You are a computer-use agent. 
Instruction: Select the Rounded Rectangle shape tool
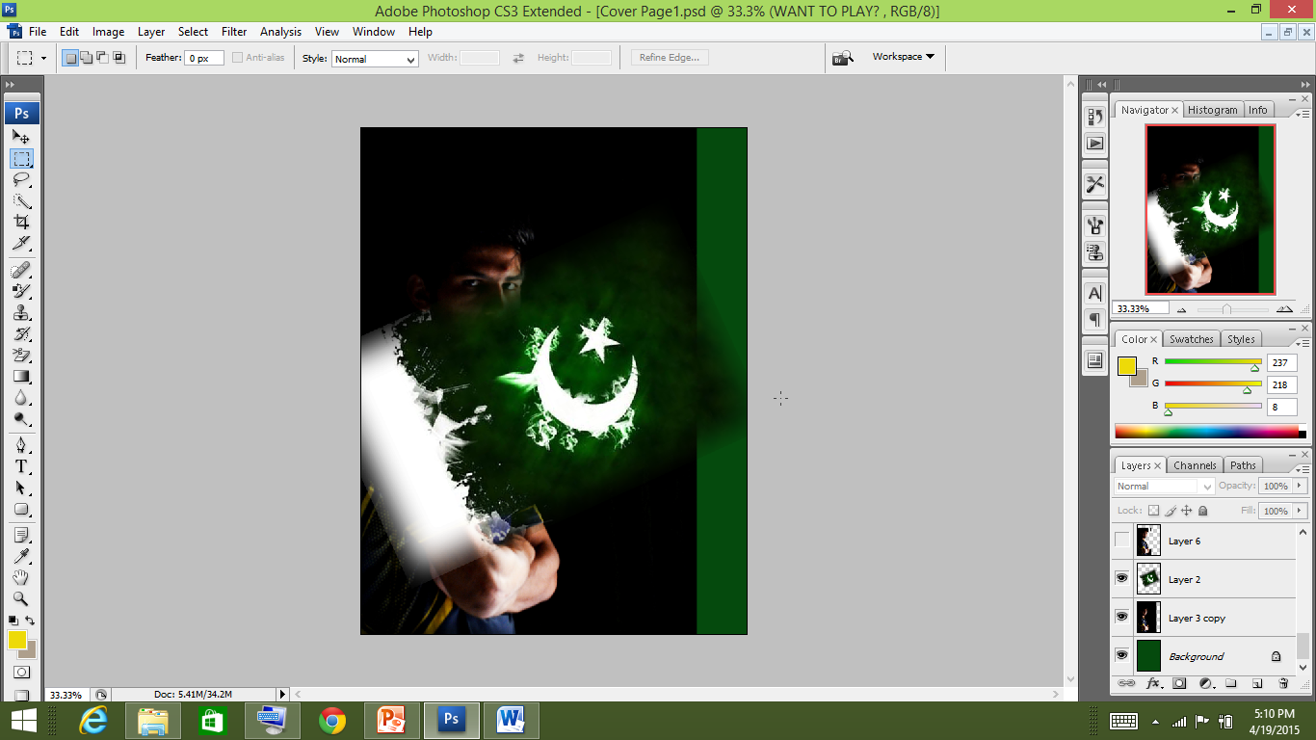point(21,509)
